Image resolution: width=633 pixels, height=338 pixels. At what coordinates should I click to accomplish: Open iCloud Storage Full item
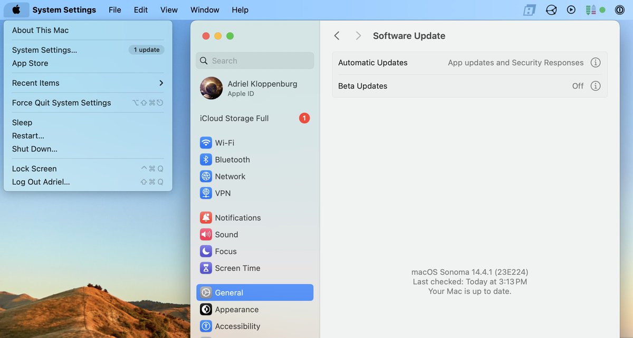(x=255, y=118)
